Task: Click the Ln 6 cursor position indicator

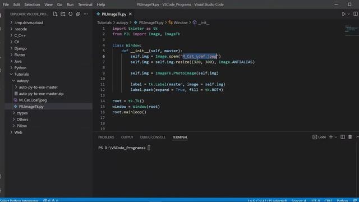Action: [x=267, y=200]
